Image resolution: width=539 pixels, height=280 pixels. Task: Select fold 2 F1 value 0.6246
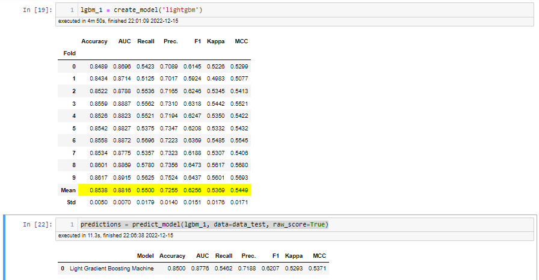(x=192, y=91)
